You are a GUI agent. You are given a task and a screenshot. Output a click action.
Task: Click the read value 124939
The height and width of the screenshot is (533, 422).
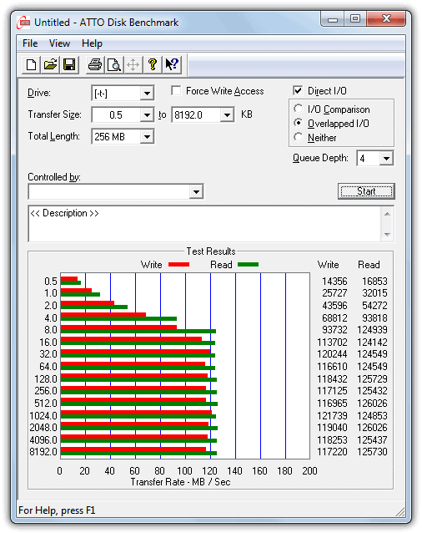pos(372,330)
